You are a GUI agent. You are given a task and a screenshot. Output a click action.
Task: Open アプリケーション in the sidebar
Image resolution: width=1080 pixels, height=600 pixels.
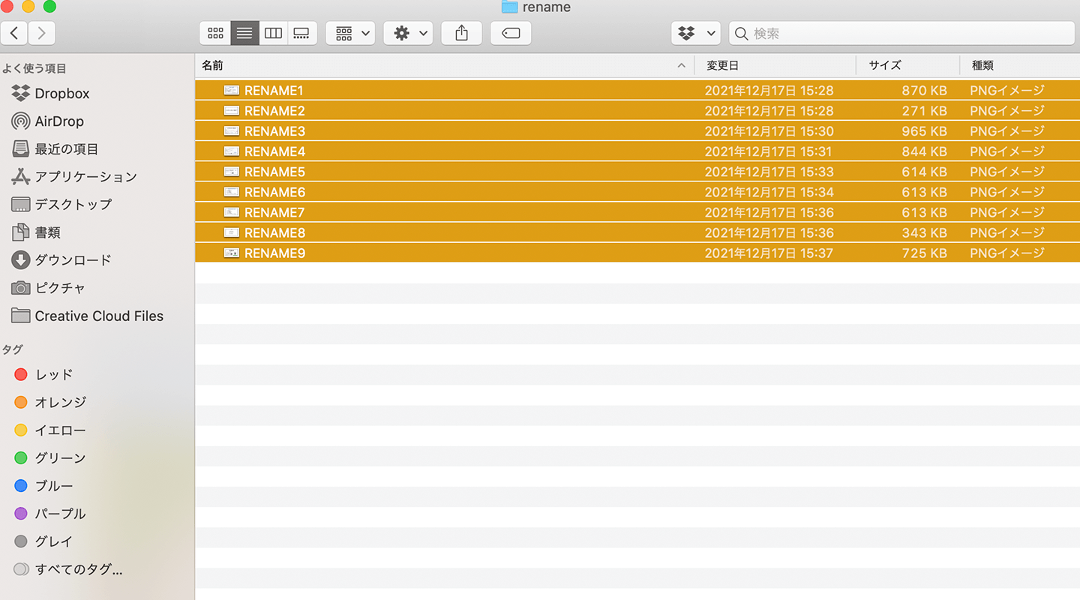(x=74, y=177)
